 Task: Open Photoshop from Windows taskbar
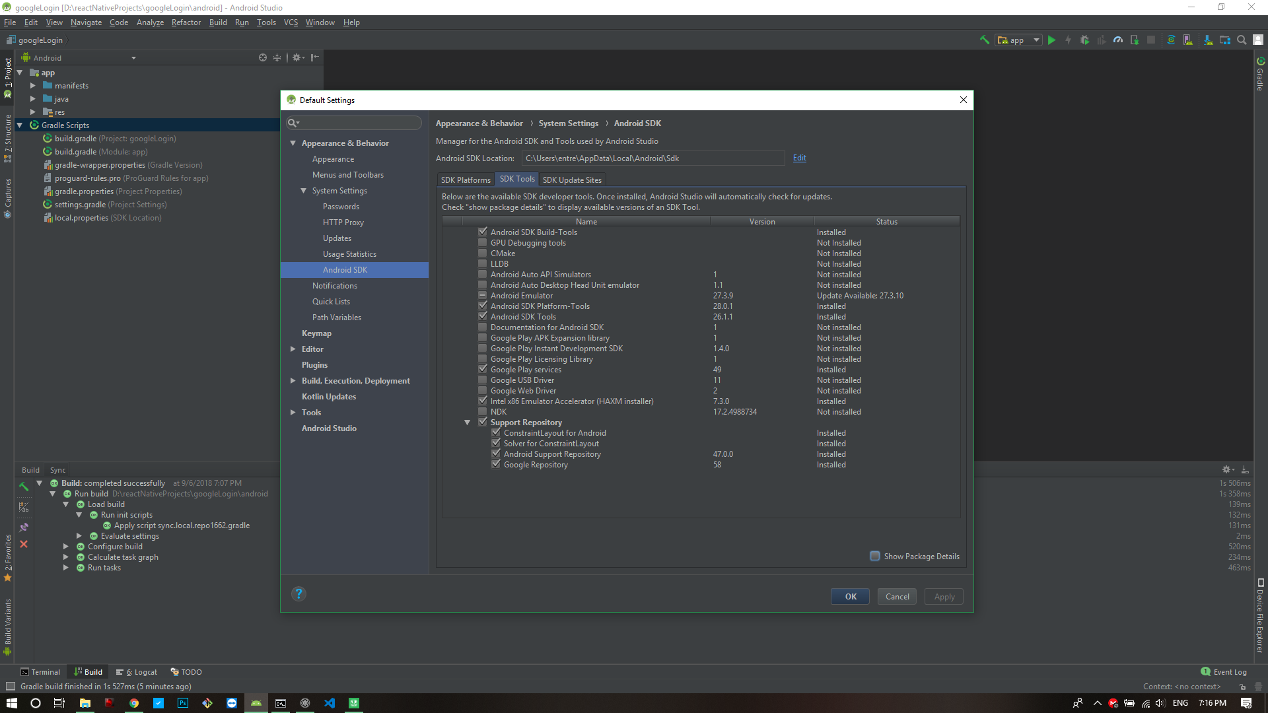183,703
